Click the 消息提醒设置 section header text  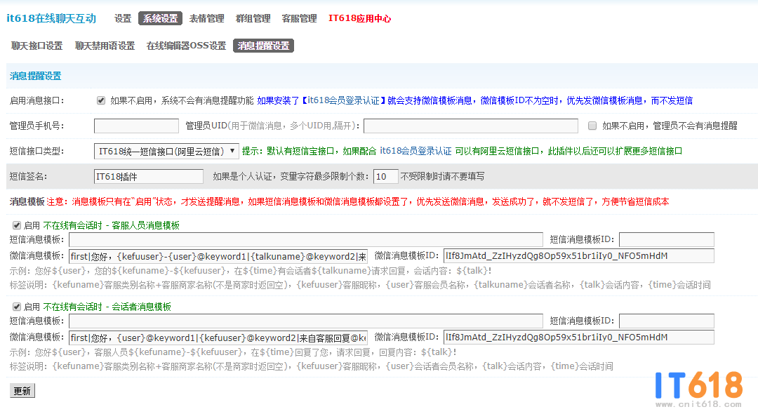(35, 76)
